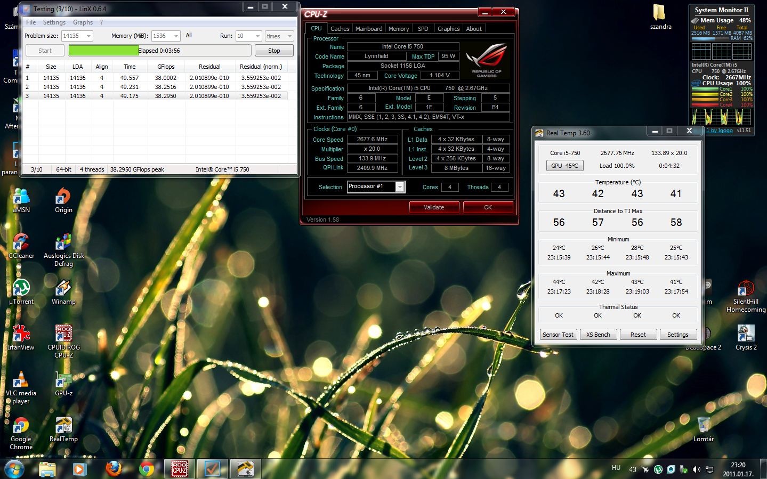Switch to RealTemp taskbar button

(245, 469)
